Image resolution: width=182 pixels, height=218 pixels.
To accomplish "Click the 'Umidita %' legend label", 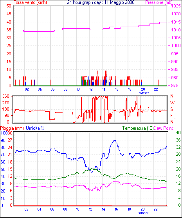I will (35, 128).
